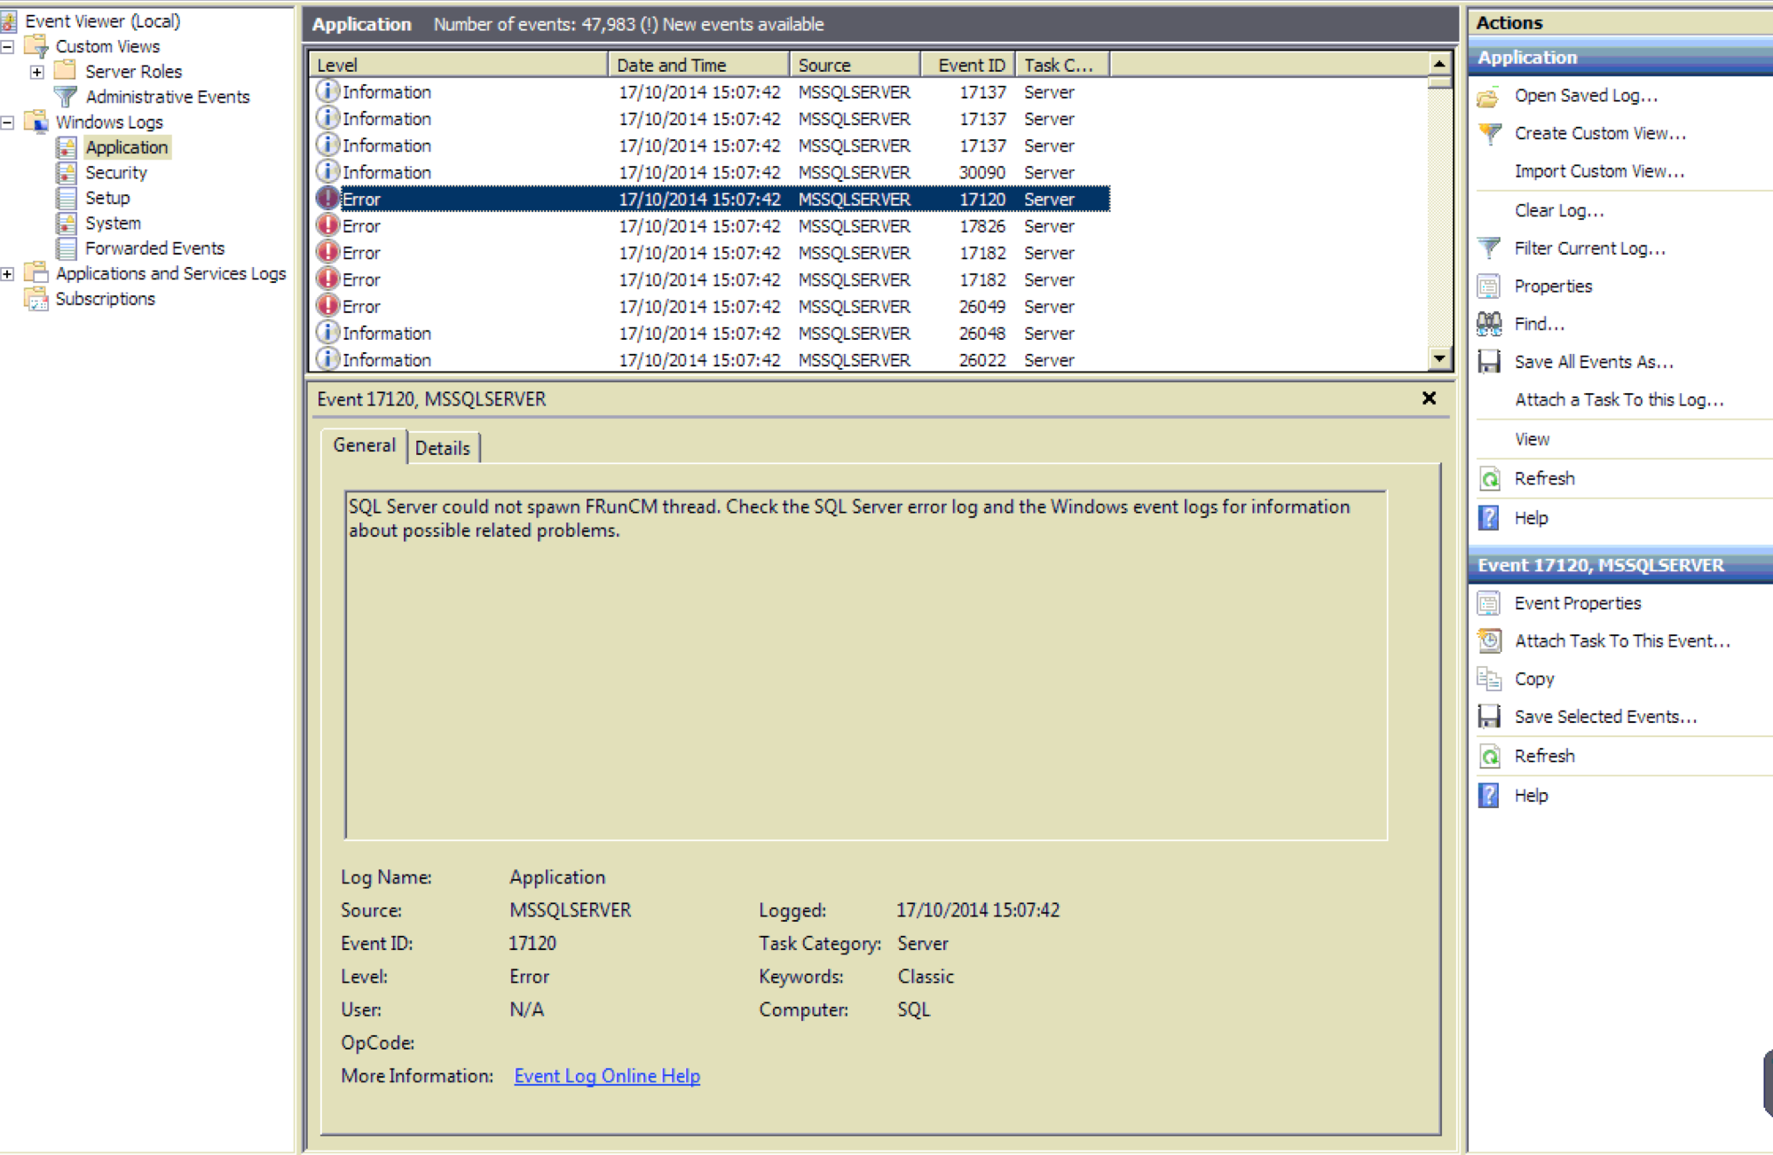
Task: Click the Refresh icon under Application actions
Action: click(x=1489, y=479)
